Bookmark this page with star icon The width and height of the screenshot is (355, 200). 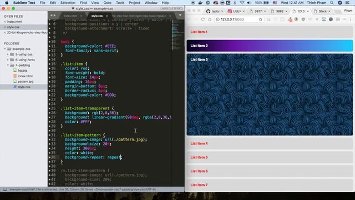[x=260, y=19]
